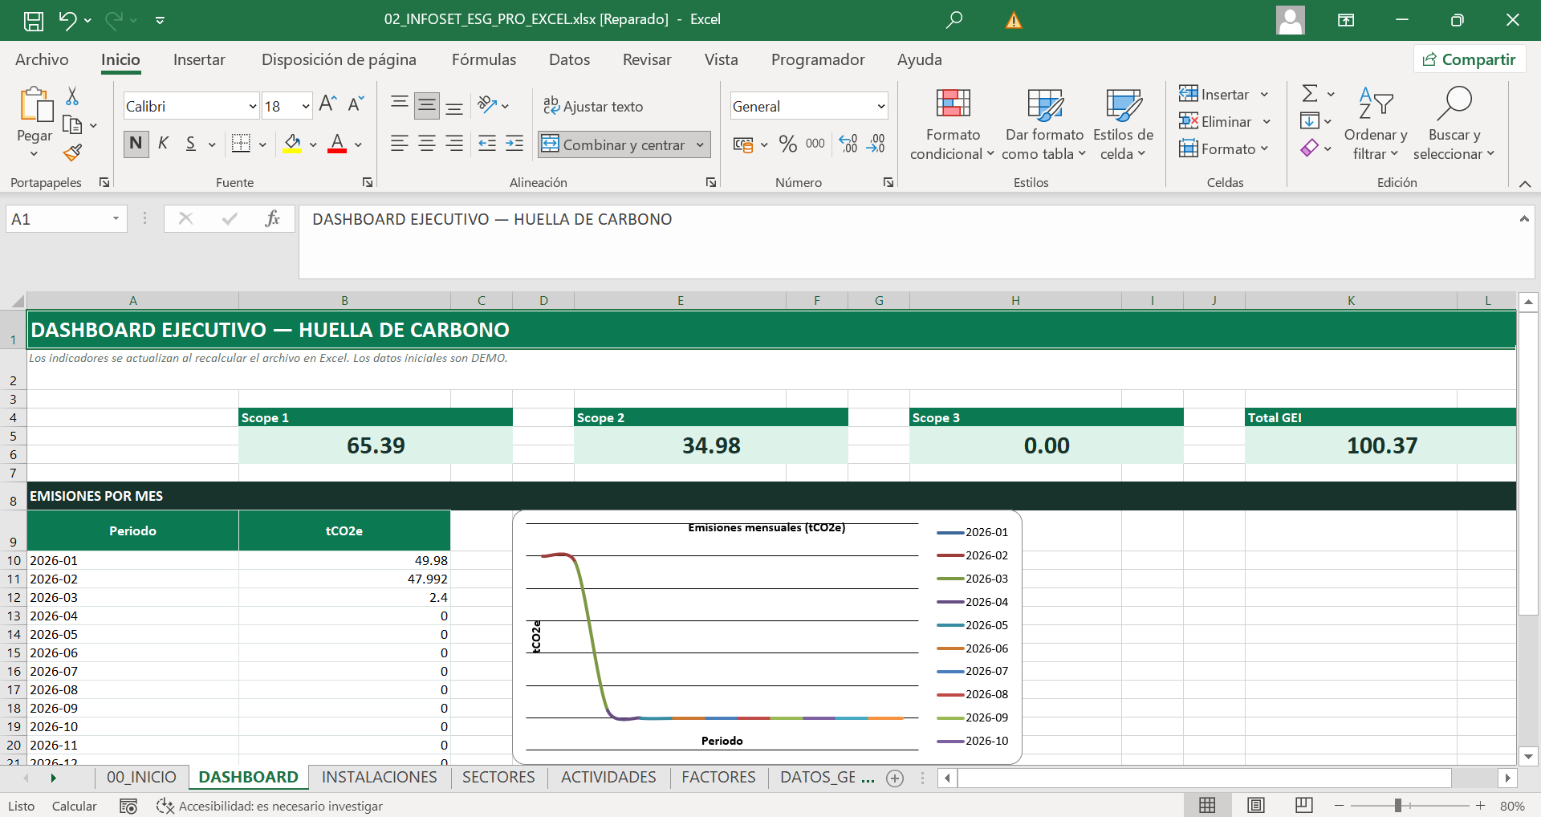Click the Undo arrow icon
This screenshot has height=817, width=1541.
67,20
